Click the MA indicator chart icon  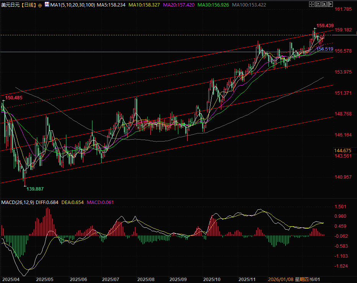pyautogui.click(x=47, y=5)
